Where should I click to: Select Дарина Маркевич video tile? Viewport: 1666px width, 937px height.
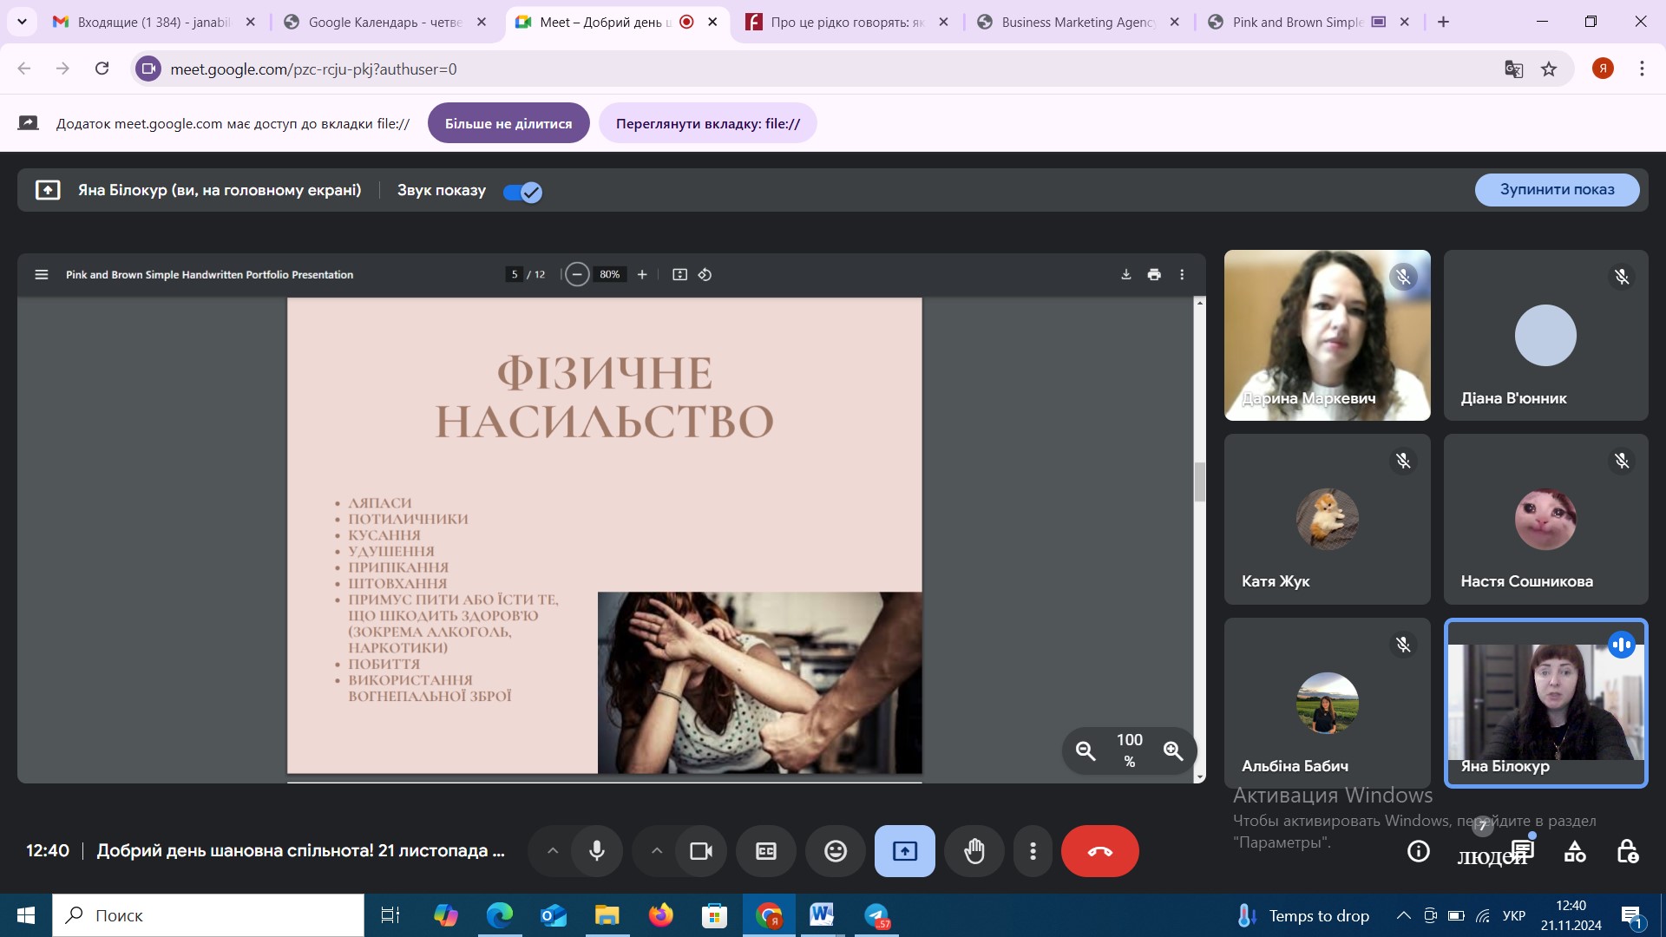click(x=1327, y=336)
